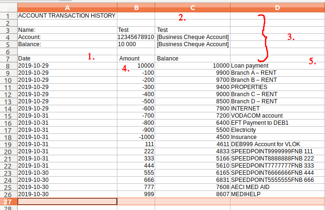Image resolution: width=325 pixels, height=210 pixels.
Task: Click the INTERNET description cell
Action: (277, 109)
